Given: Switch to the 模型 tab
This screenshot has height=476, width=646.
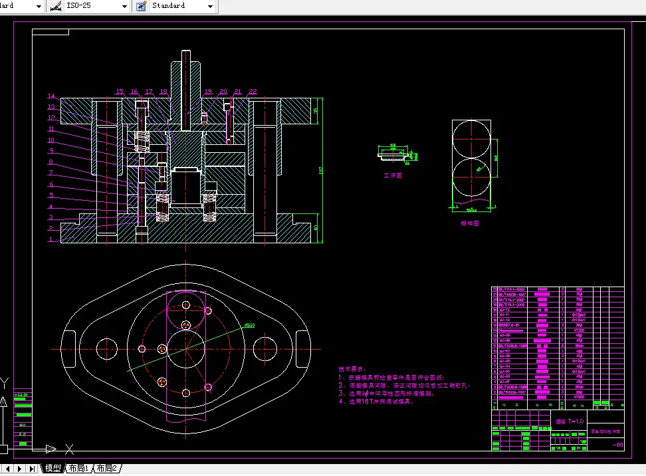Looking at the screenshot, I should (53, 468).
